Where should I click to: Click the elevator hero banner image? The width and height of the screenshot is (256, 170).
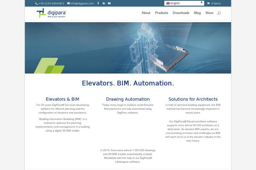pos(128,48)
